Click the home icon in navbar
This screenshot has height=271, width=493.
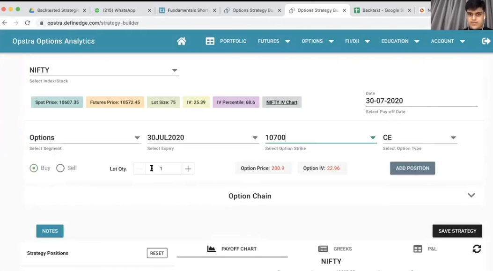181,41
